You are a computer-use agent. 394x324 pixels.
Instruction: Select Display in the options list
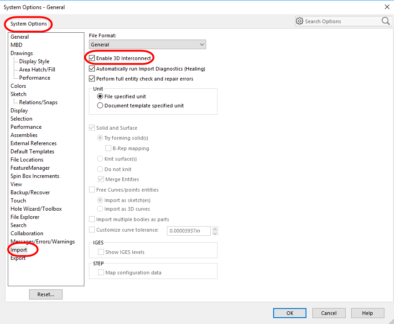coord(19,111)
